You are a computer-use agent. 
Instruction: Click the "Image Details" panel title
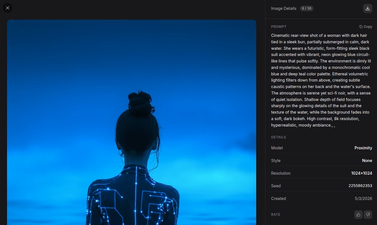click(284, 8)
